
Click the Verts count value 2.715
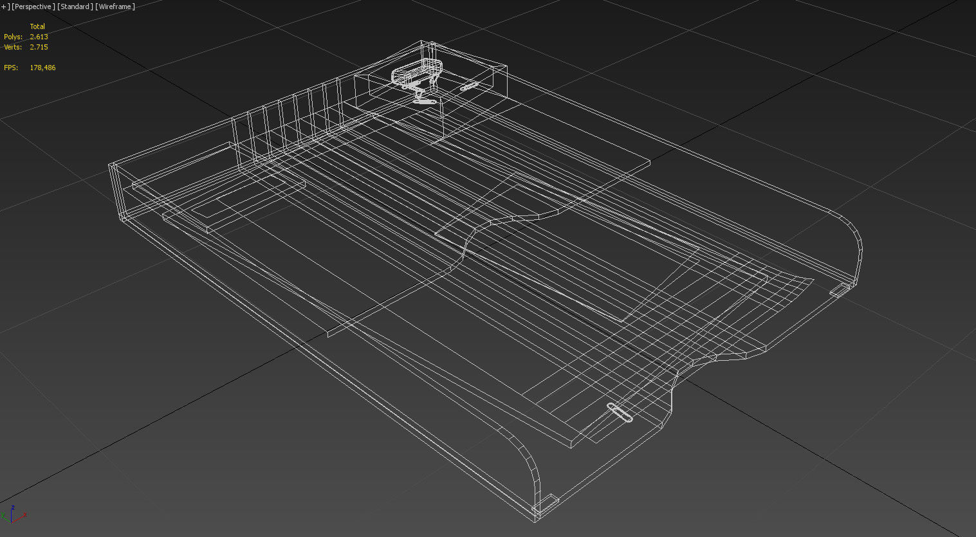coord(39,47)
